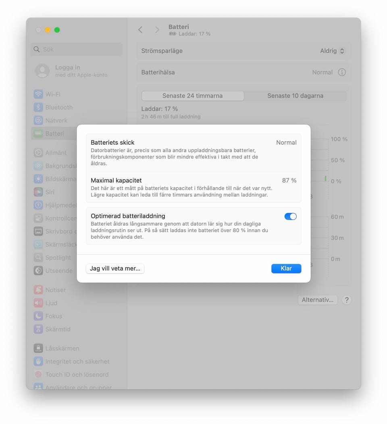Screen dimensions: 387x424
Task: Click Jag vill veta mer button
Action: [x=115, y=268]
